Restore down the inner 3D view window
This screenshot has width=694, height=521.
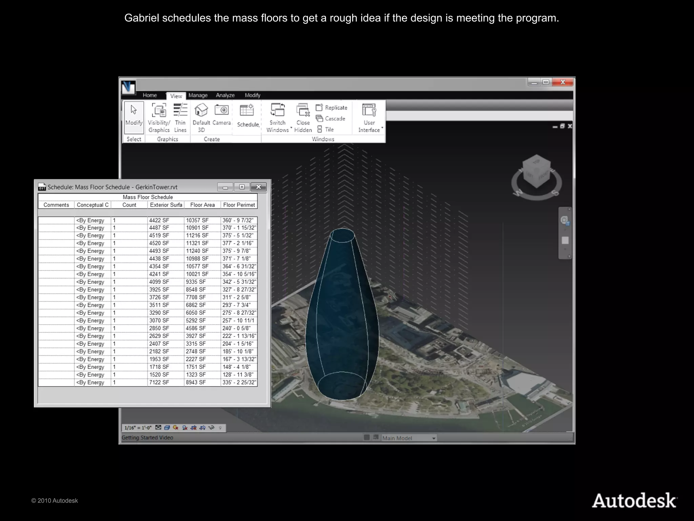(x=563, y=126)
